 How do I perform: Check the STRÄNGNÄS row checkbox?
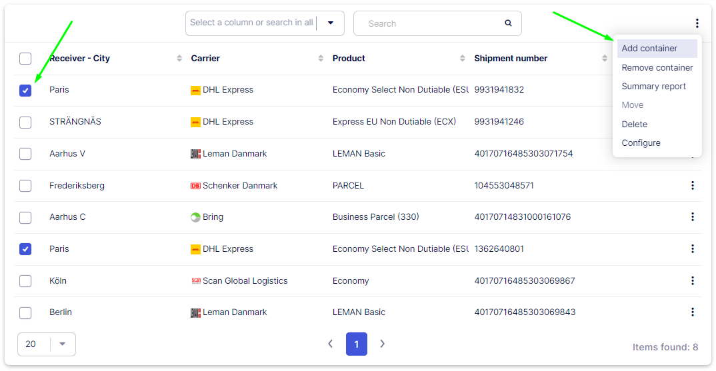tap(25, 122)
